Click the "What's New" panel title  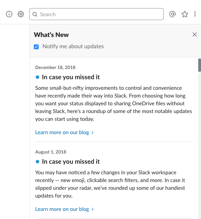(51, 35)
